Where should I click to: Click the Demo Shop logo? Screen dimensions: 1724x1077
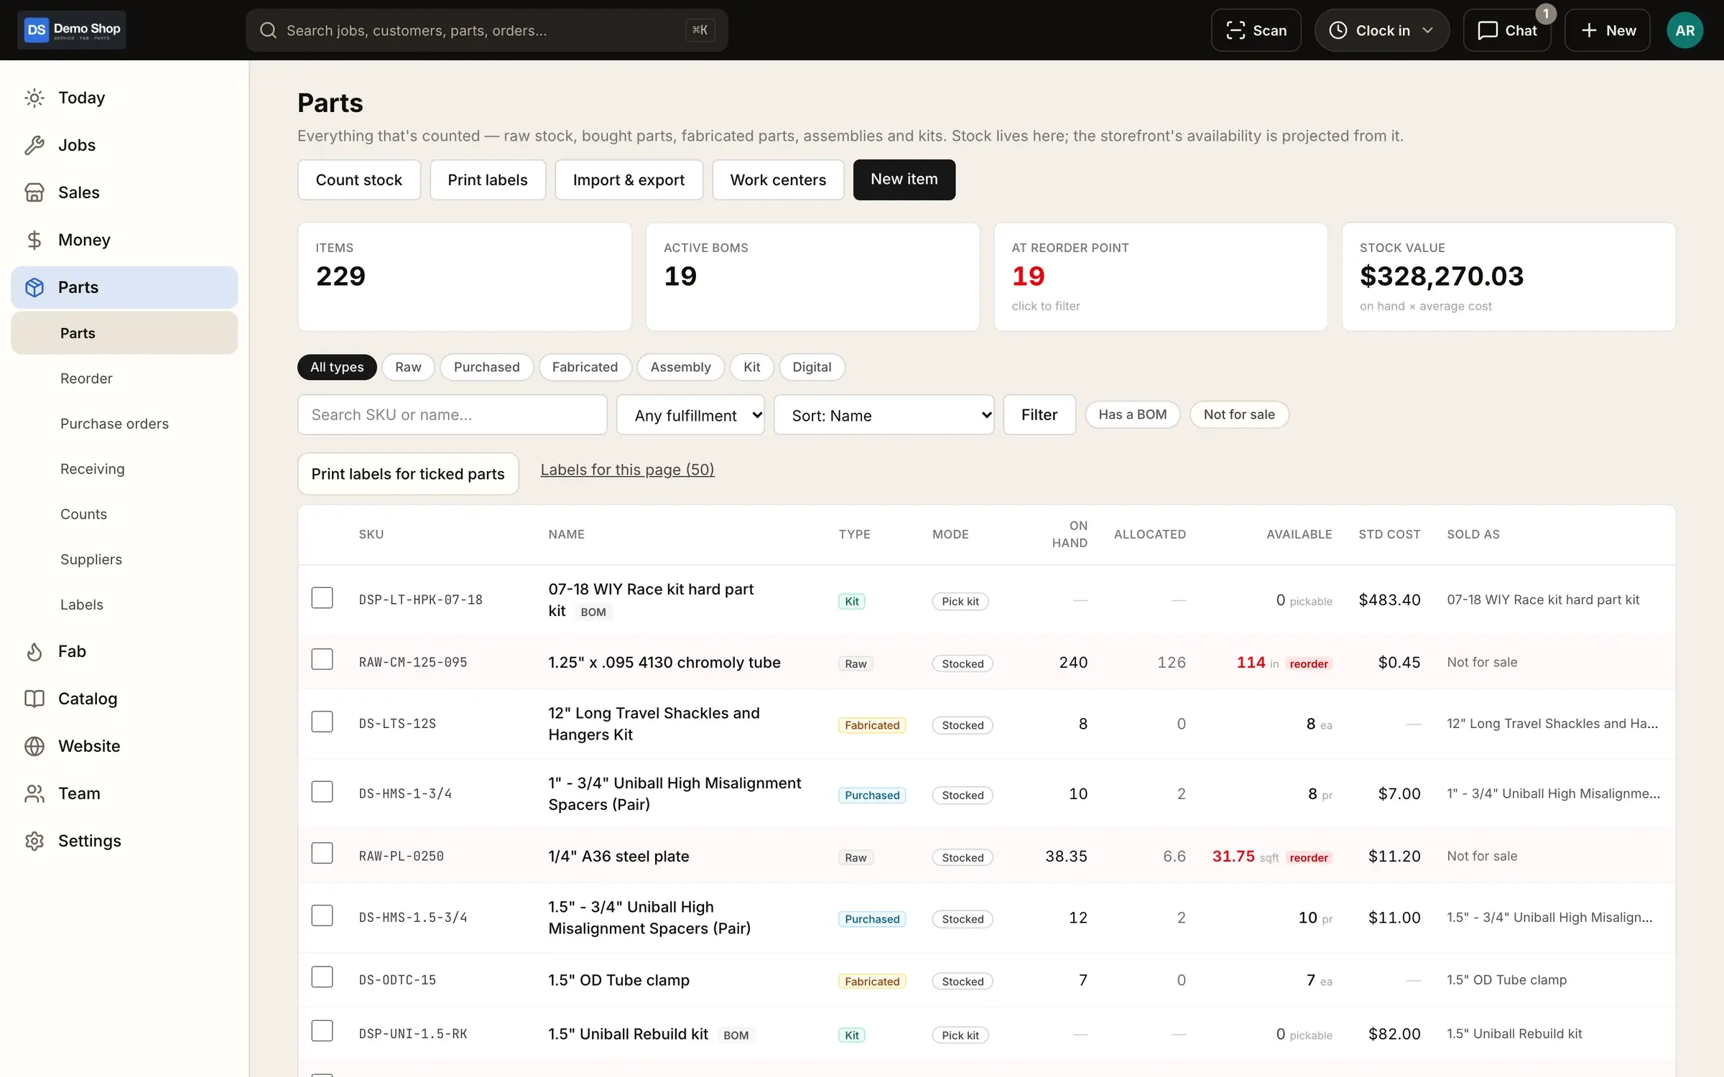coord(72,30)
